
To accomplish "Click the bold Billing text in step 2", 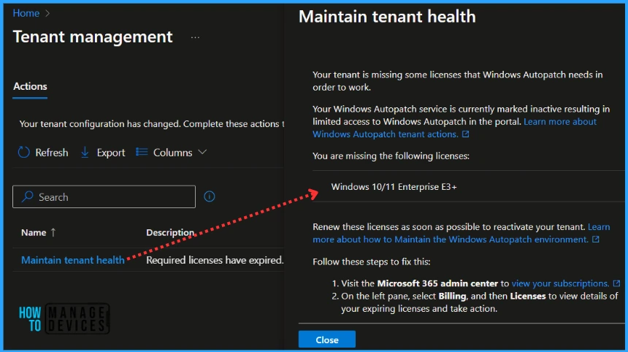I will [452, 296].
